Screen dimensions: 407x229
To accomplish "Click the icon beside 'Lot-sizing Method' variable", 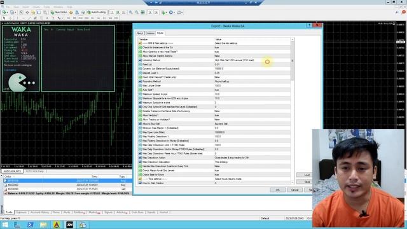I will 140,60.
